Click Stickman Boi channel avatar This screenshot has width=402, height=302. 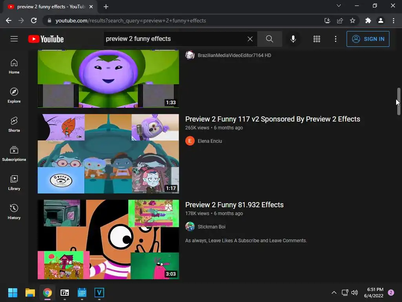(x=190, y=226)
